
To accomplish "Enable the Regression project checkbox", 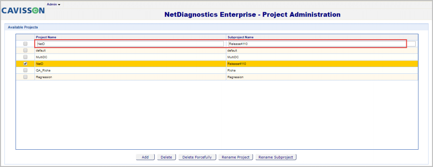I will pyautogui.click(x=25, y=77).
